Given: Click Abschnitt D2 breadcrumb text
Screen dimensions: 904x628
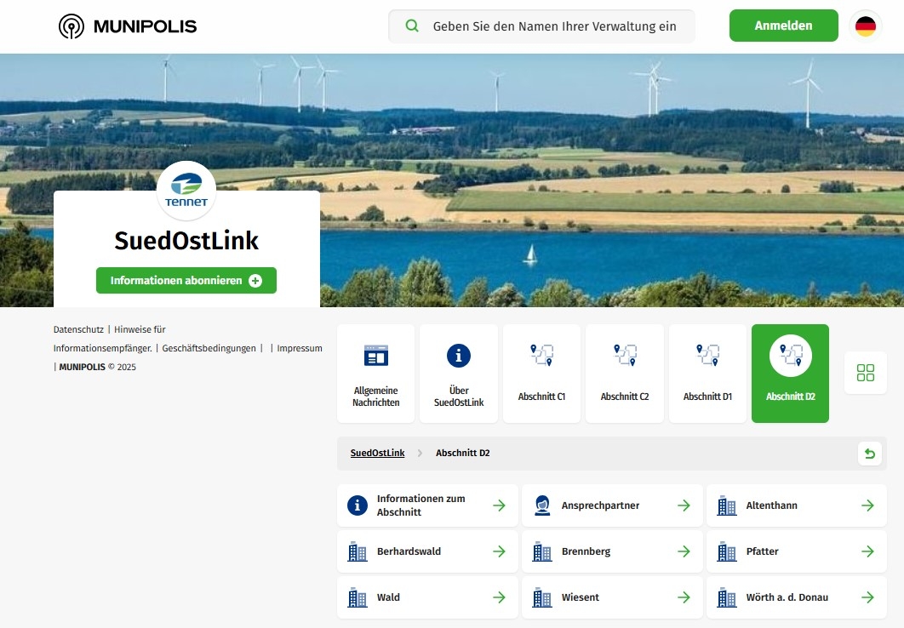Looking at the screenshot, I should pyautogui.click(x=463, y=453).
